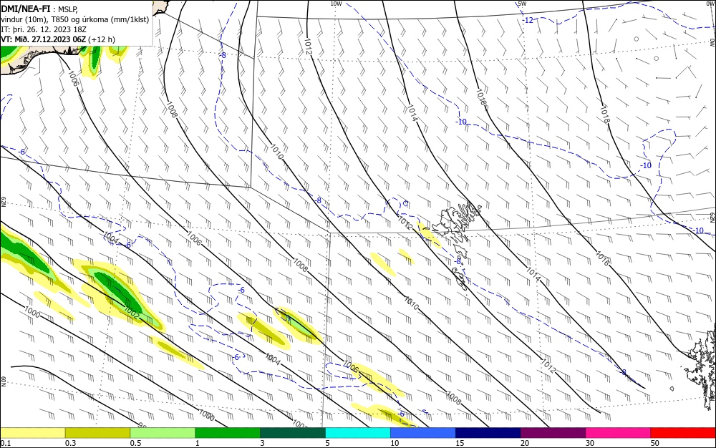Click the "20" legend value
The width and height of the screenshot is (716, 448).
tap(525, 443)
